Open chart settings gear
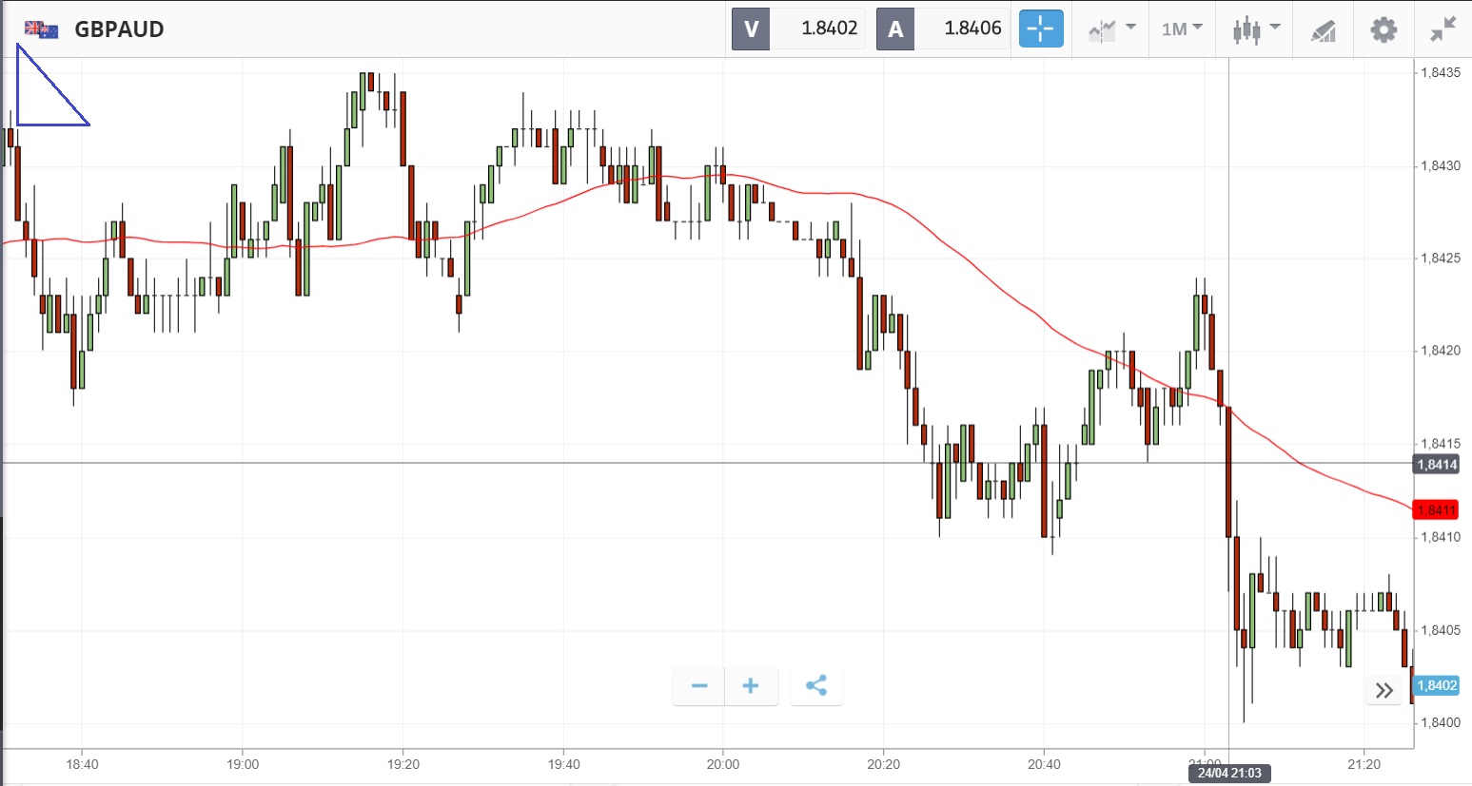The width and height of the screenshot is (1472, 786). 1384,29
